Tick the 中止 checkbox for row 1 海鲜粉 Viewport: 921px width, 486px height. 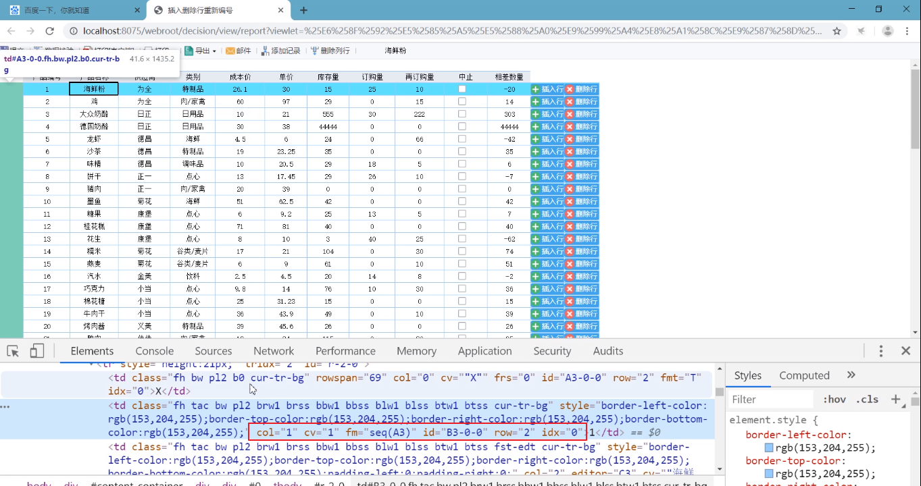462,89
